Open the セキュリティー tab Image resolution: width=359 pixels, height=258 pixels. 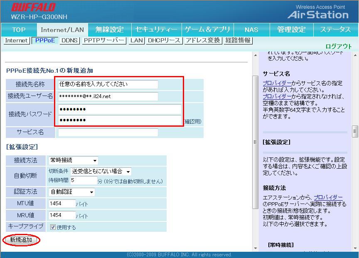click(x=156, y=29)
